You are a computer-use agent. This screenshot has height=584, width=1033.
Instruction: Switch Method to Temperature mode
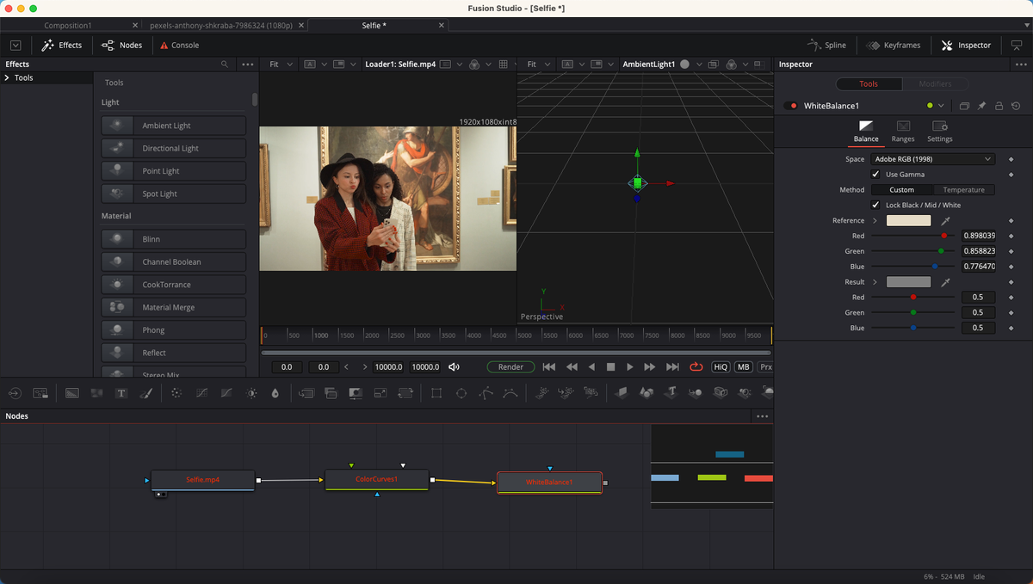[x=964, y=189]
